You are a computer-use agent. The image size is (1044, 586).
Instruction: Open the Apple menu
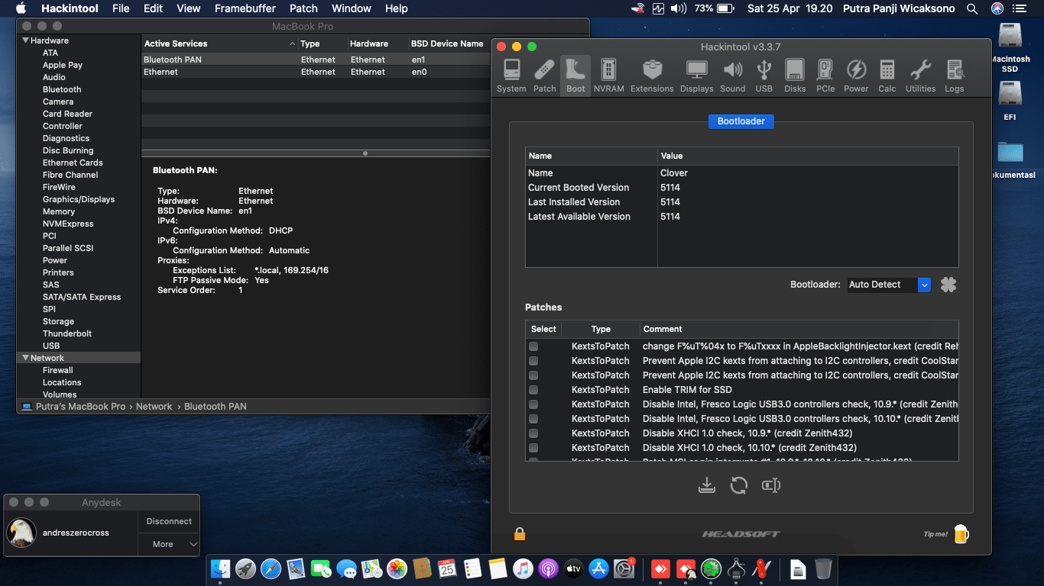21,8
